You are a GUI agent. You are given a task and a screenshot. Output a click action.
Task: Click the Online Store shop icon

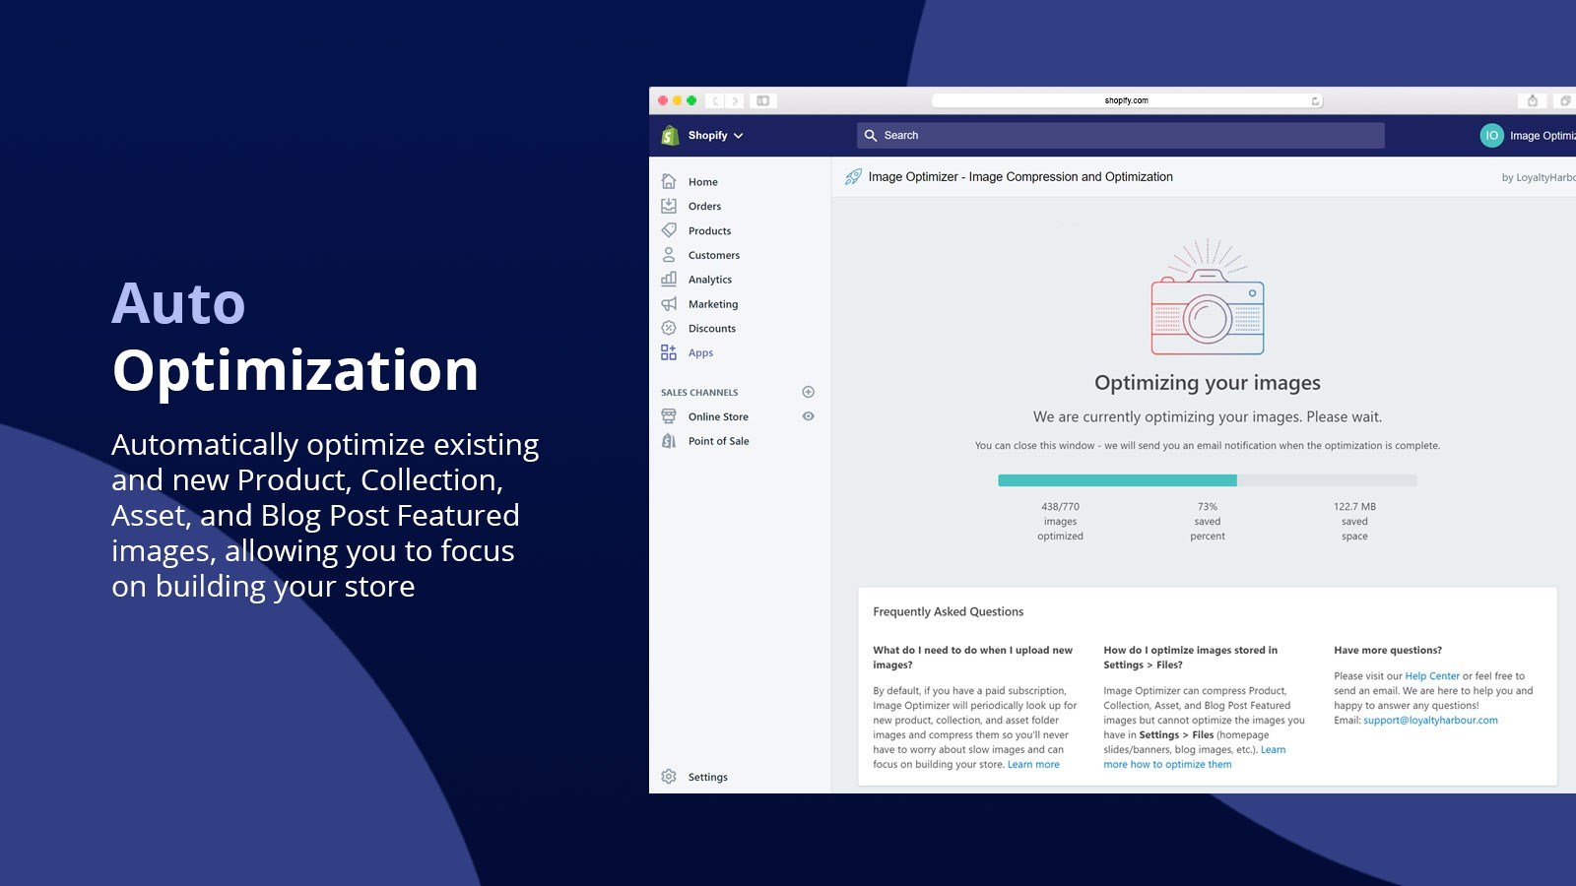(x=669, y=416)
